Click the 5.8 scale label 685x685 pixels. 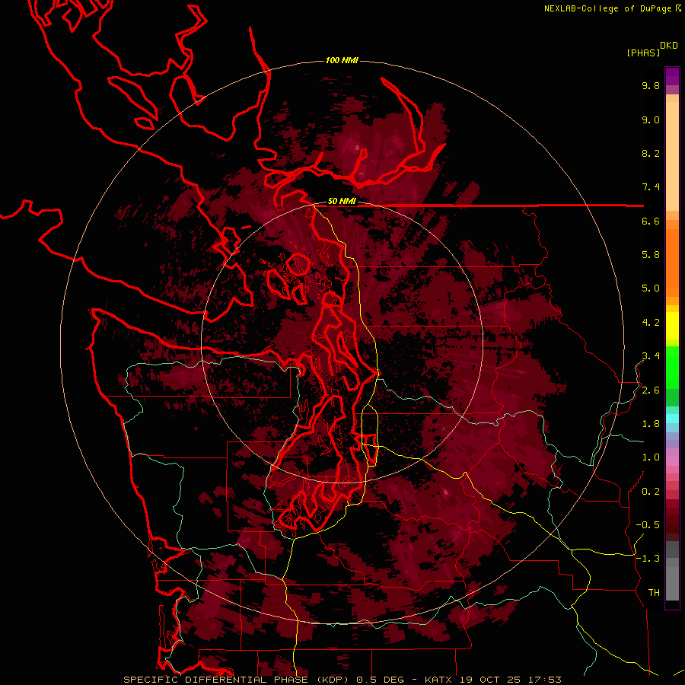click(651, 255)
